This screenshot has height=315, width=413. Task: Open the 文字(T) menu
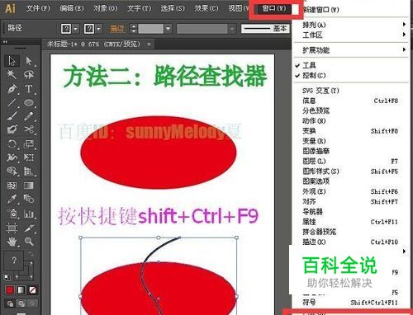click(x=139, y=8)
